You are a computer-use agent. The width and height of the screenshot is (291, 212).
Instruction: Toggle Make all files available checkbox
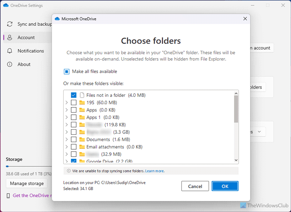tap(67, 71)
